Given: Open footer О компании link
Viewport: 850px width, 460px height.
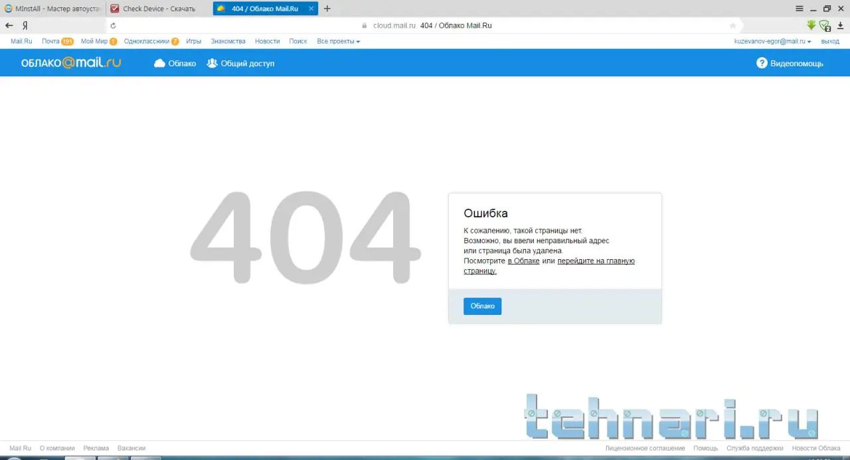Looking at the screenshot, I should click(x=57, y=448).
